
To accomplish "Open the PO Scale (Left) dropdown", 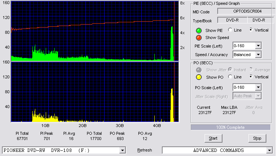I will point(258,87).
